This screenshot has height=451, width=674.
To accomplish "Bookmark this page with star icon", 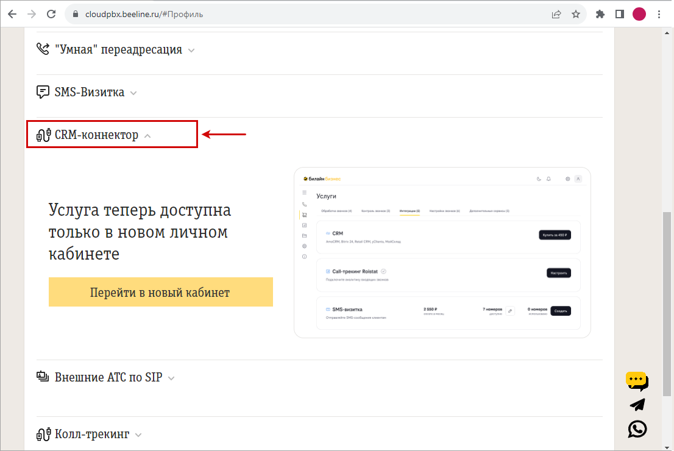I will click(575, 14).
